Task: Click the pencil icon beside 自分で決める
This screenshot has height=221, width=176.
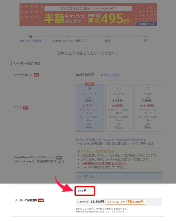Action: pyautogui.click(x=102, y=75)
